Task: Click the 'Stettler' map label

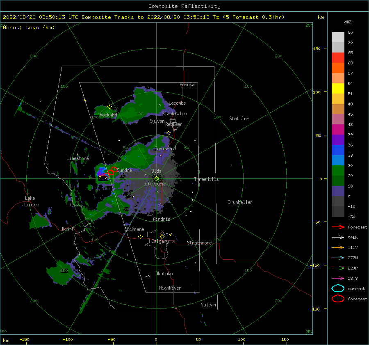Action: [x=239, y=119]
